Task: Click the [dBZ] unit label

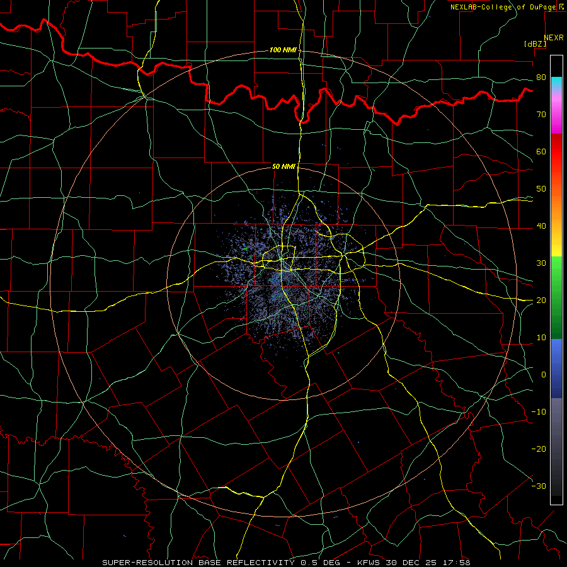Action: (535, 43)
